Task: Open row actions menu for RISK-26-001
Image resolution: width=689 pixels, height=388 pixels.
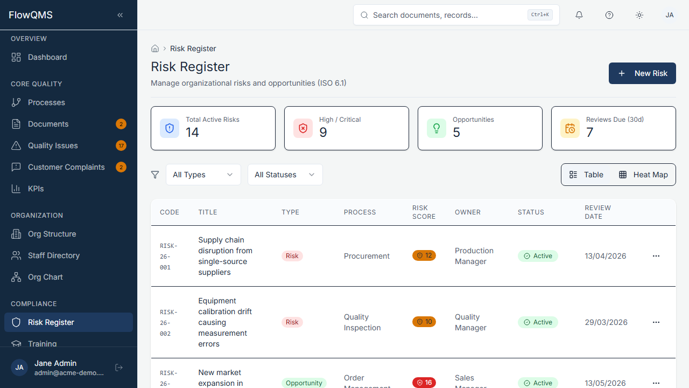Action: (656, 256)
